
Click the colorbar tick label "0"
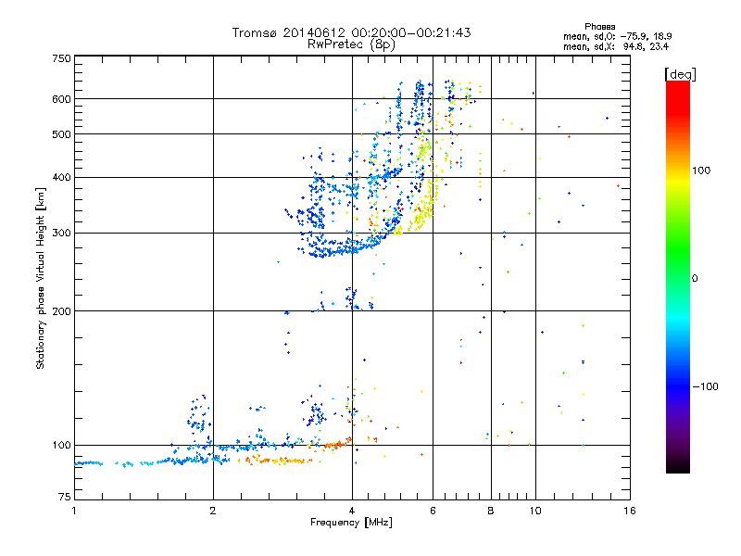tap(695, 279)
